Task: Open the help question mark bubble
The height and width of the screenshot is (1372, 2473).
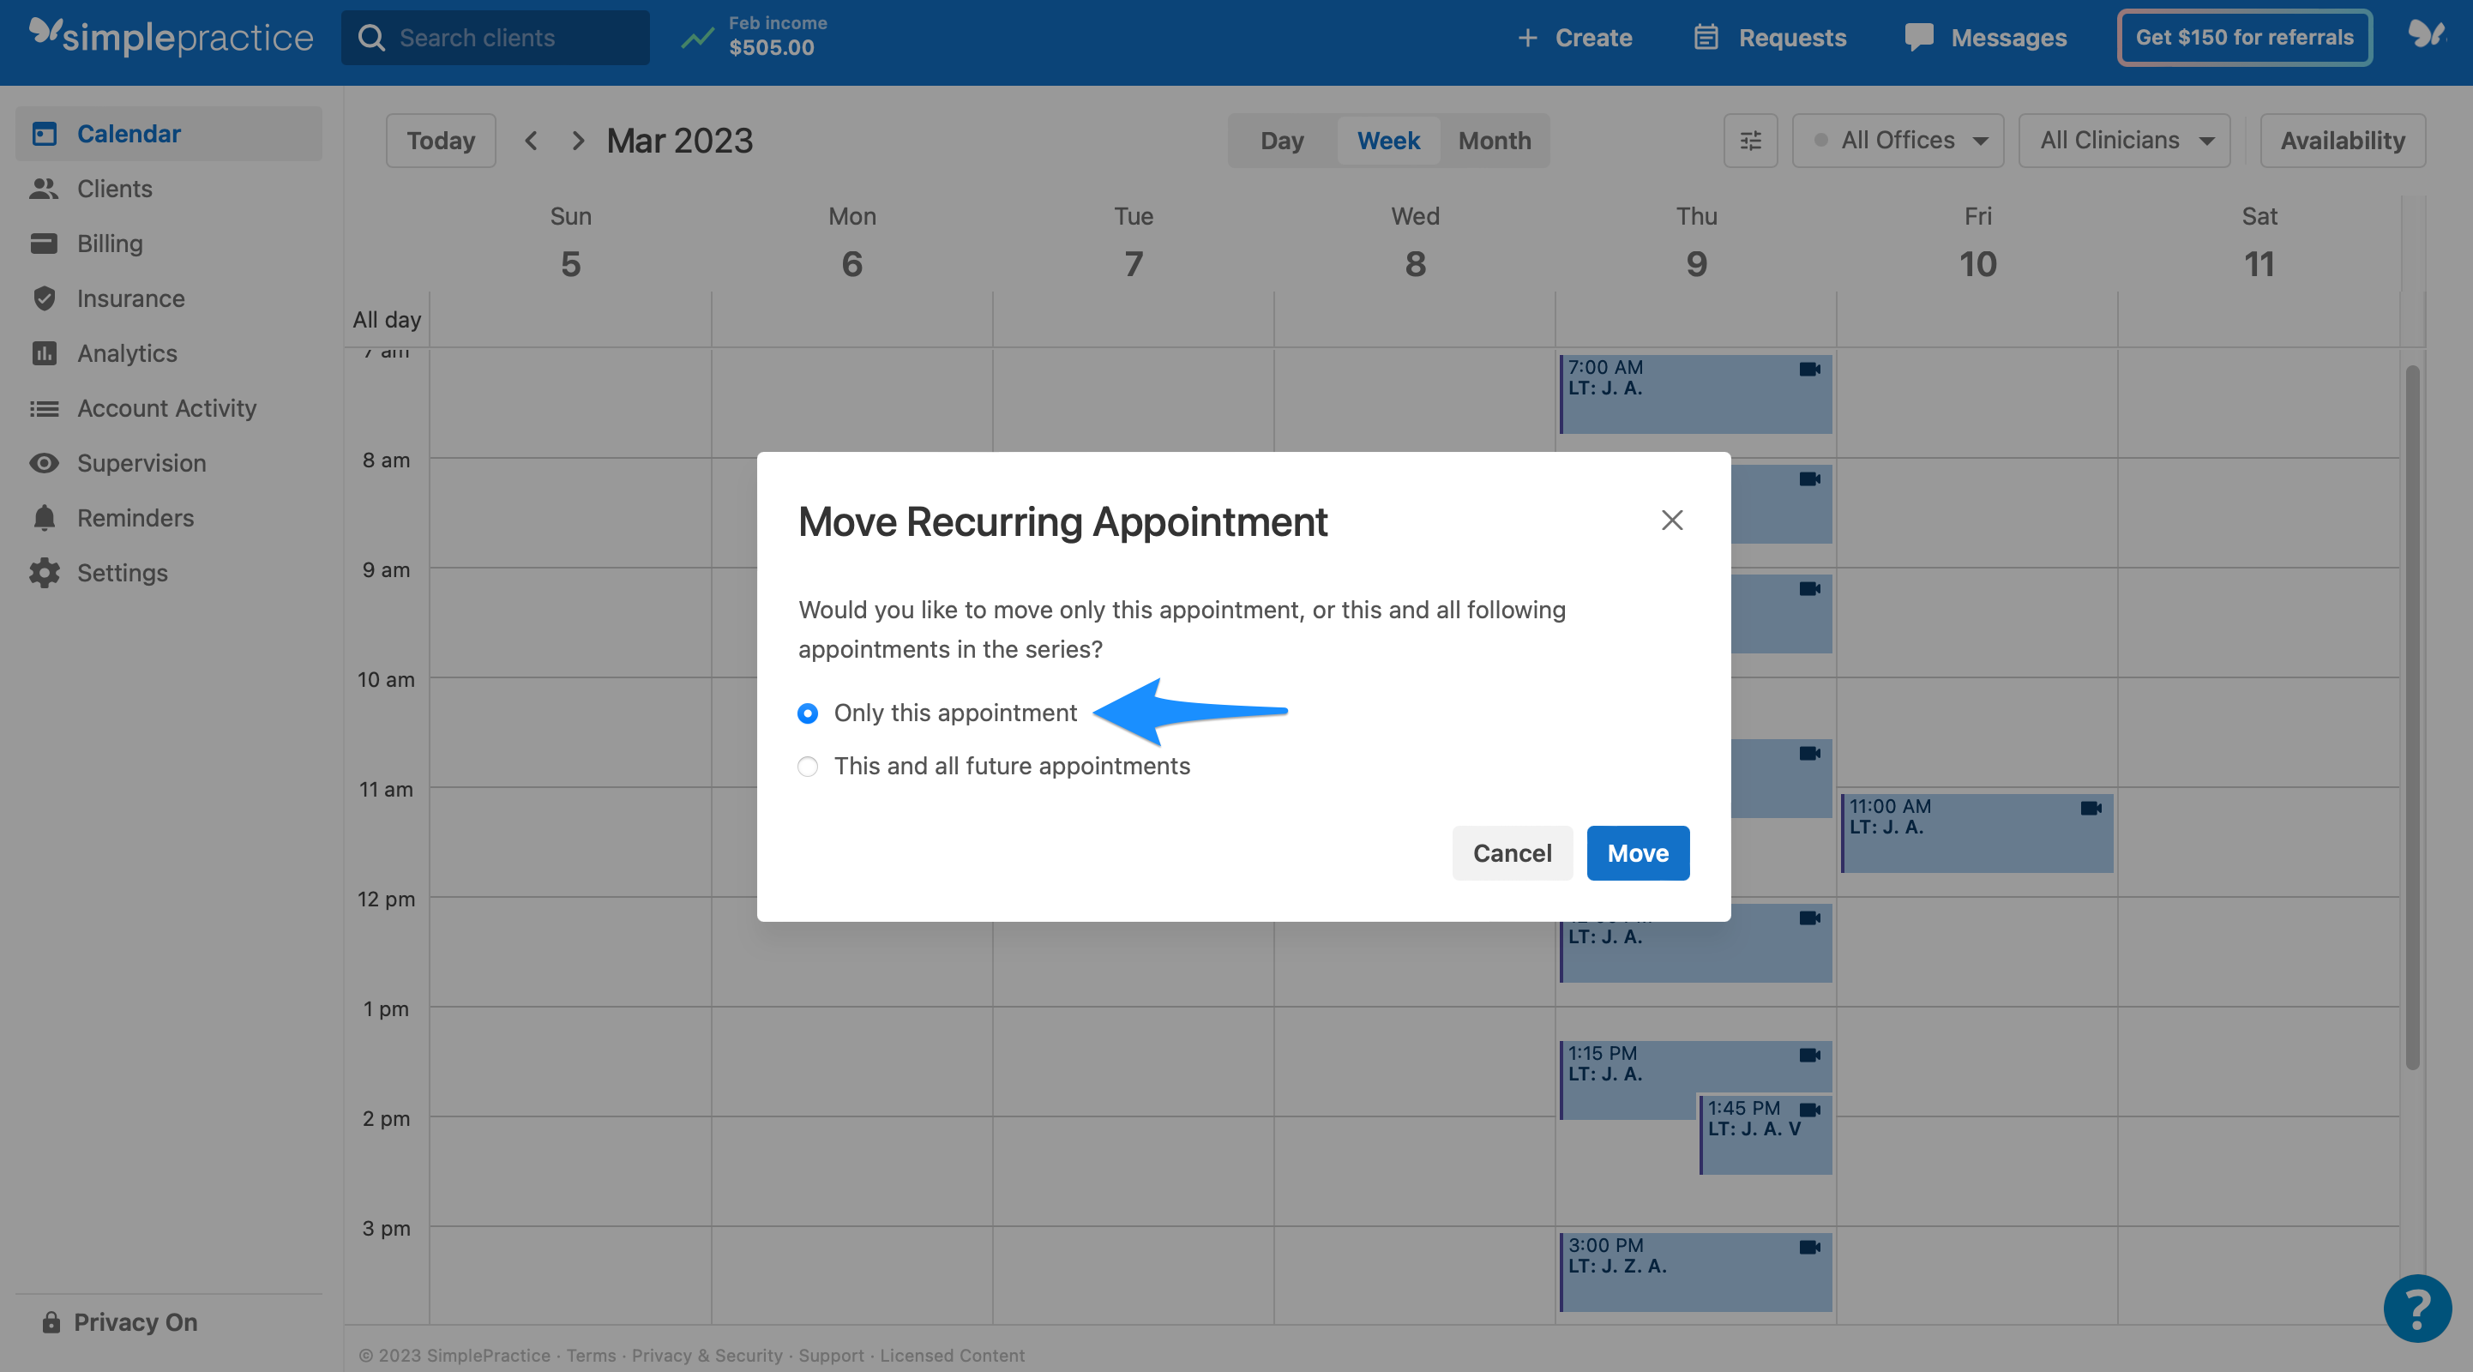Action: [2417, 1309]
